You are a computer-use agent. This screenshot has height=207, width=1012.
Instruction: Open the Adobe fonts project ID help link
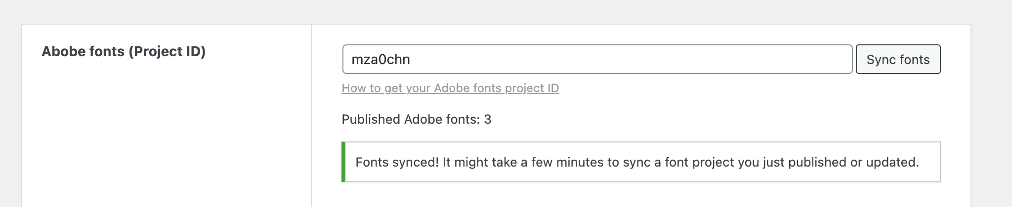(x=450, y=88)
